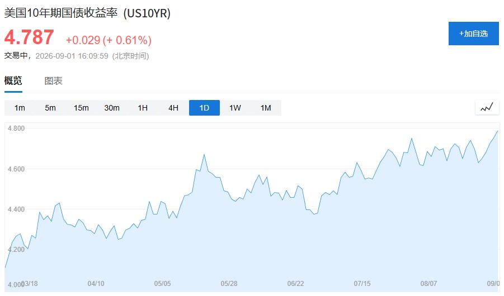Click the 4.787 current yield value
504x296 pixels.
click(29, 37)
